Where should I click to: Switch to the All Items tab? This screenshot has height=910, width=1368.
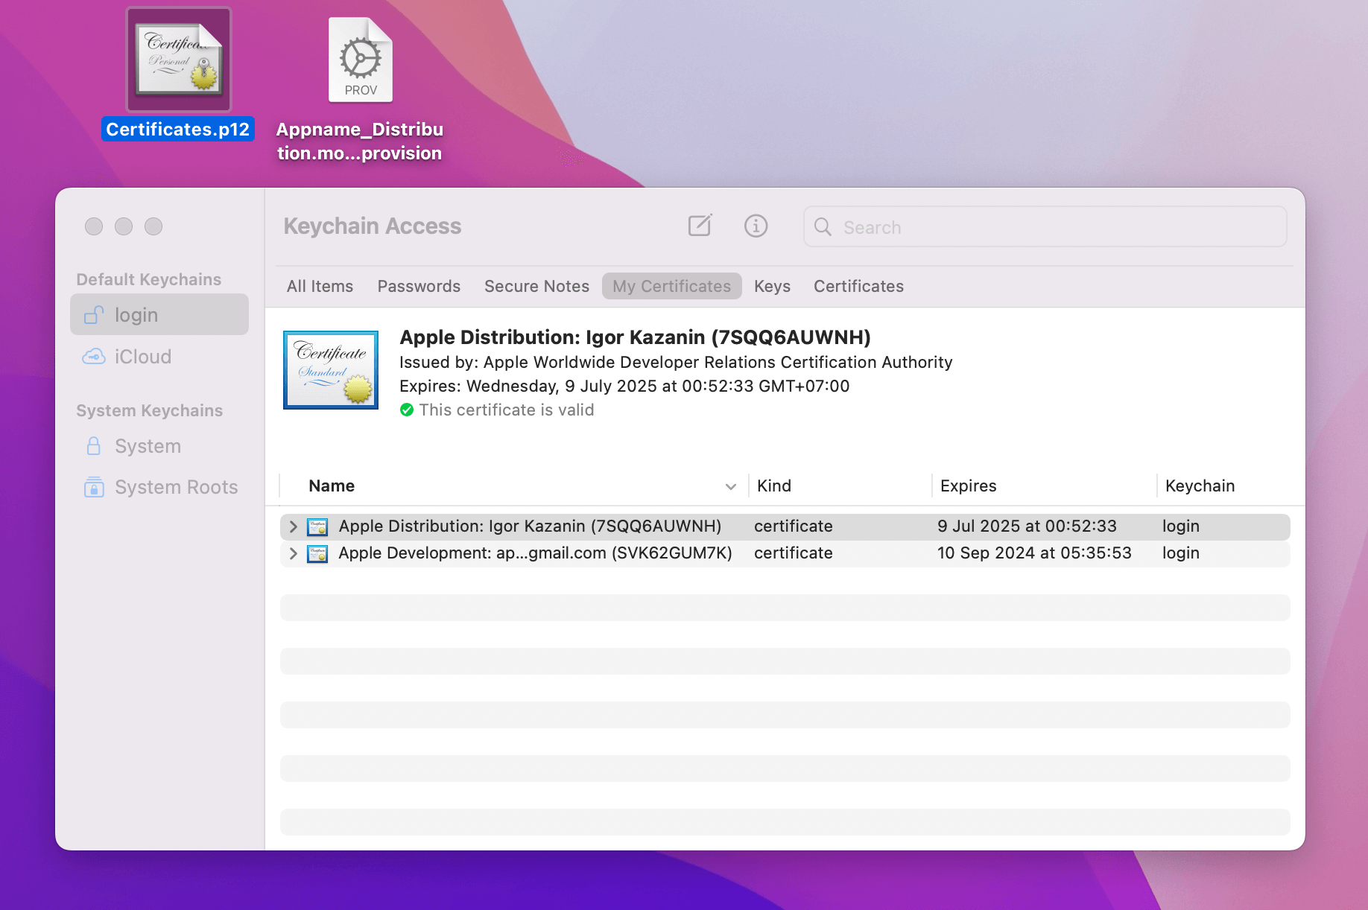click(320, 286)
